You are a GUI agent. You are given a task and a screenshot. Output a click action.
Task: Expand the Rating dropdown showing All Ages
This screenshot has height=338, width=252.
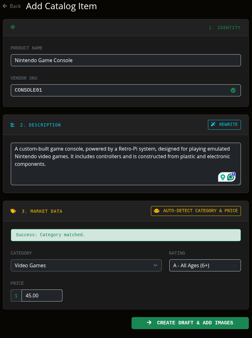coord(205,265)
